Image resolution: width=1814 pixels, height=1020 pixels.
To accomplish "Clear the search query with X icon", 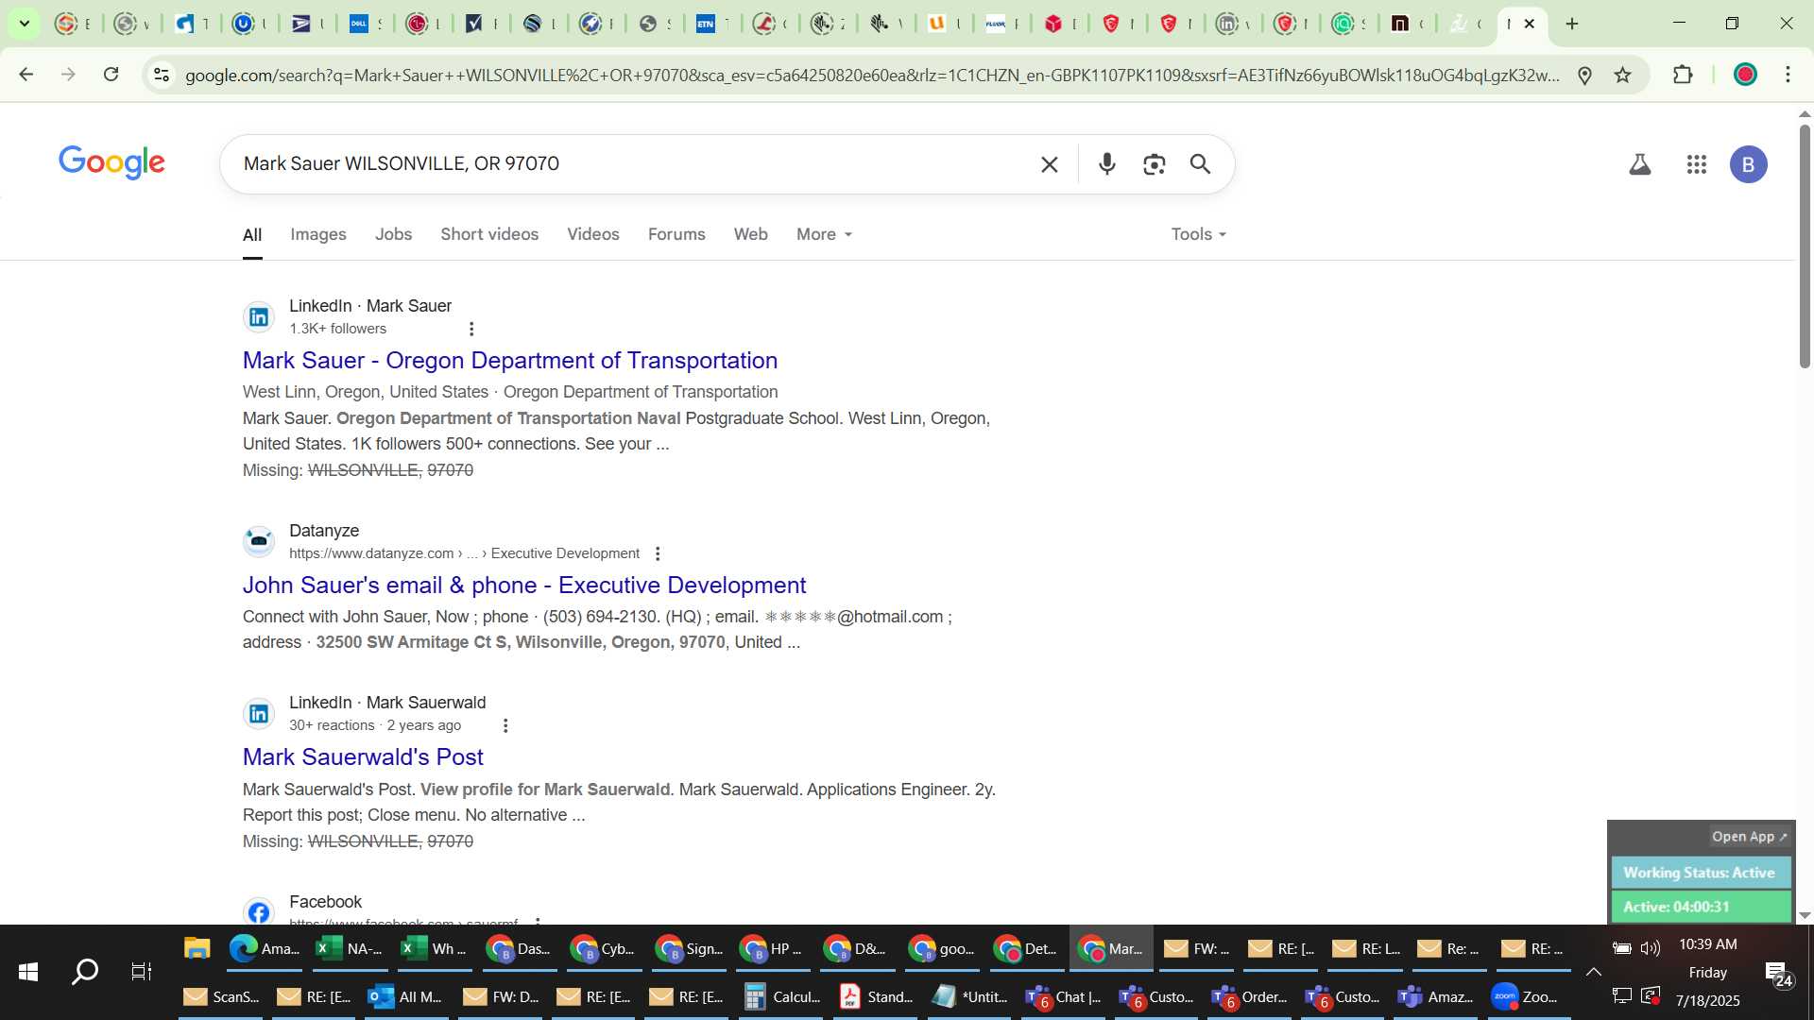I will tap(1049, 164).
